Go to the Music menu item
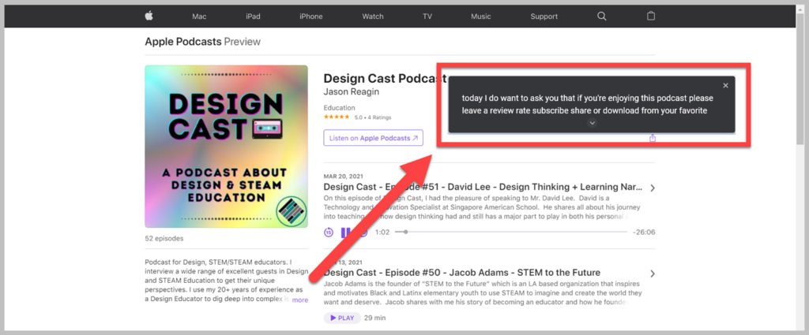Screen dimensions: 809x335 click(x=481, y=17)
